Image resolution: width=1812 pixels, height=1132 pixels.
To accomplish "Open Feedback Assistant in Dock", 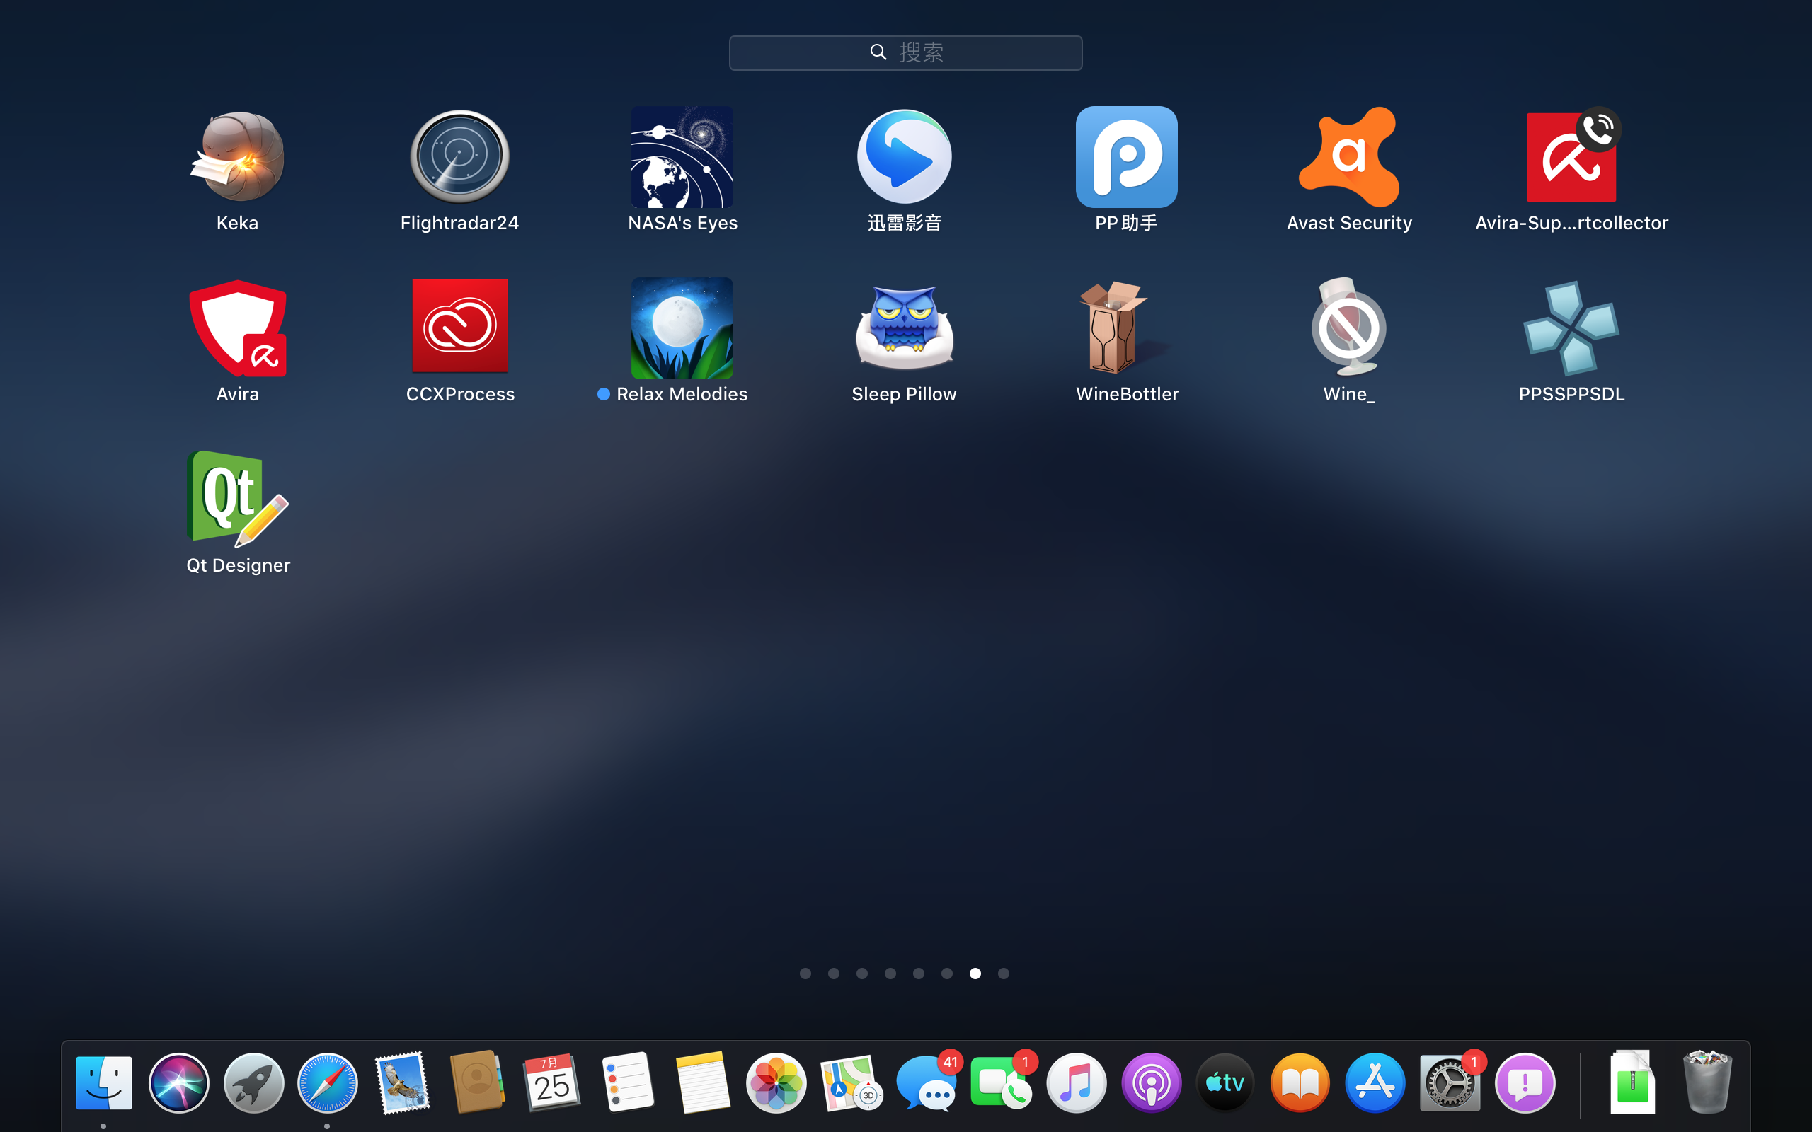I will pyautogui.click(x=1525, y=1082).
